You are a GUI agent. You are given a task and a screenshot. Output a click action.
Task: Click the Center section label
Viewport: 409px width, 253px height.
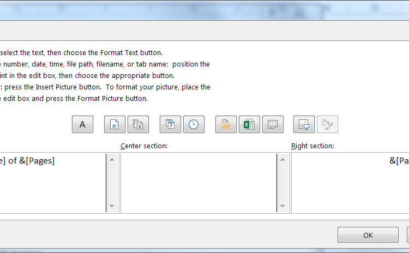(x=144, y=146)
